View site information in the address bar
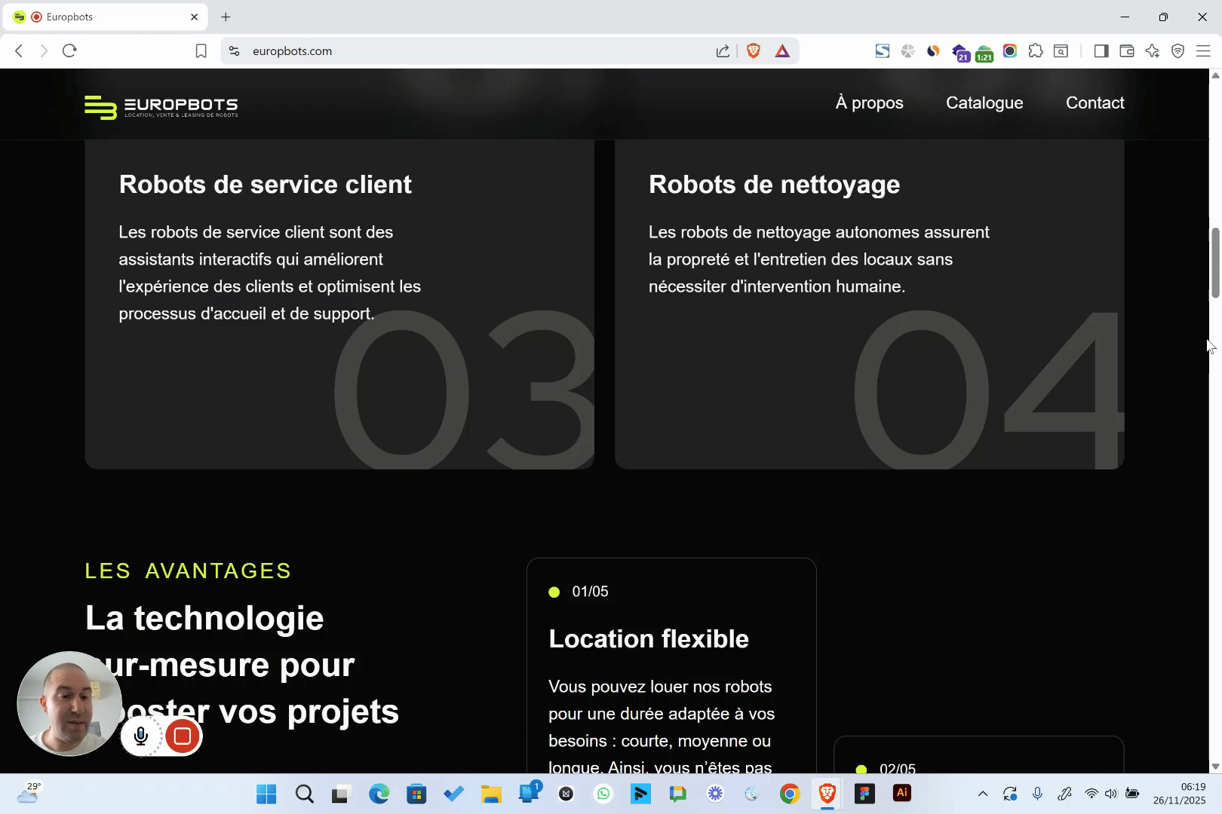Viewport: 1222px width, 814px height. point(235,50)
